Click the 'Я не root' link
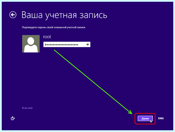175x132 pixels. [x=27, y=108]
